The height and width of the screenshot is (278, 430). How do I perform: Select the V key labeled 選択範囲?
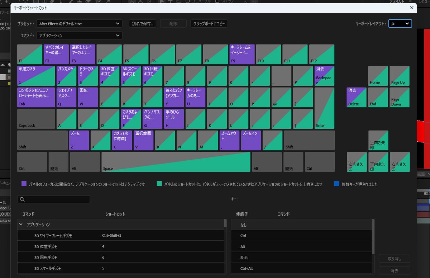144,140
